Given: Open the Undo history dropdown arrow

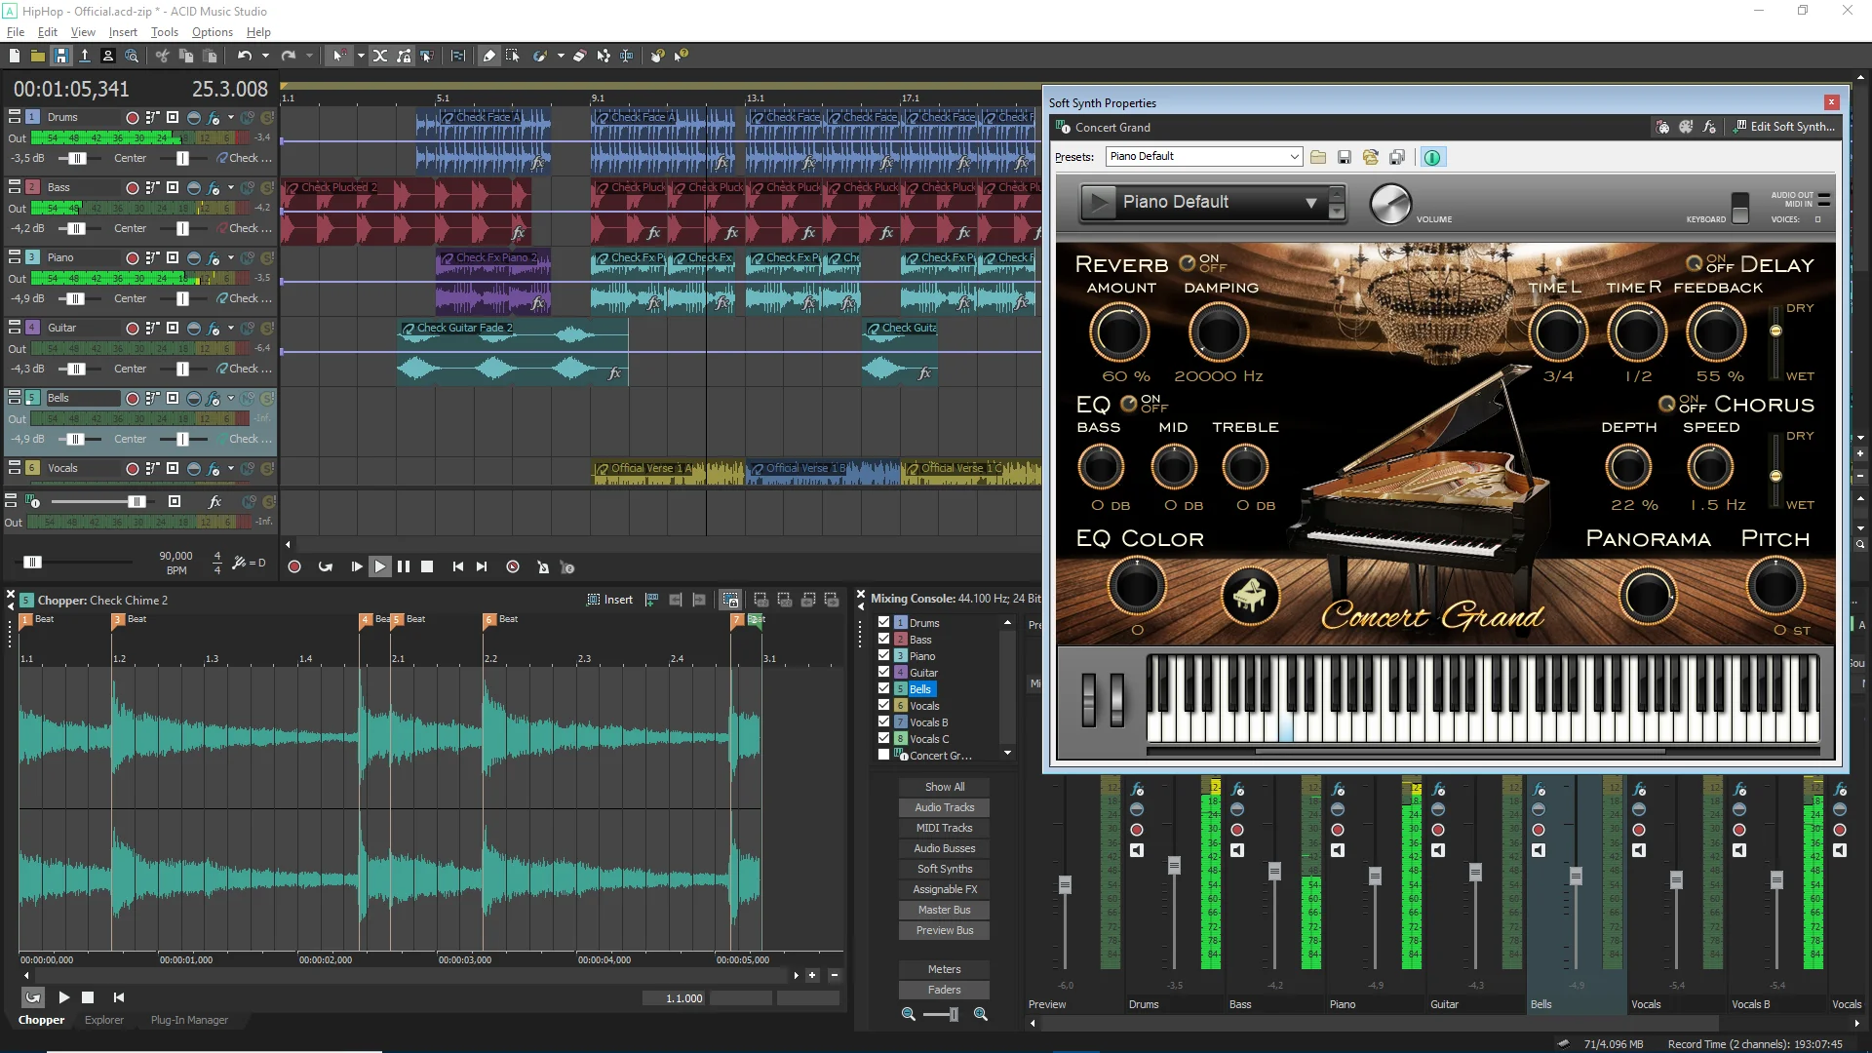Looking at the screenshot, I should click(265, 57).
